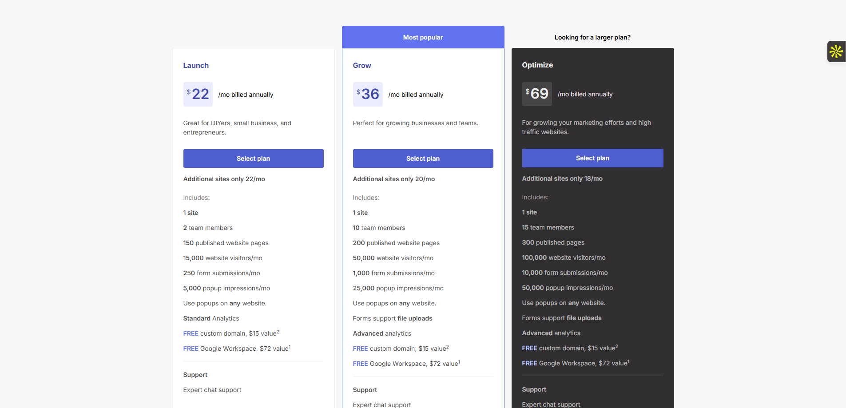The image size is (846, 408).
Task: Click the Grow plan heading
Action: (362, 65)
